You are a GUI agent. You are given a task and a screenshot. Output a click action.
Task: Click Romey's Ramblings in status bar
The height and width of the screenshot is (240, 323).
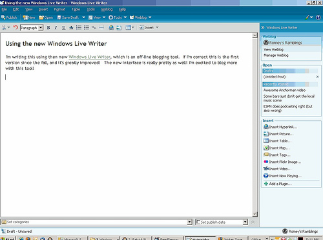coord(300,232)
